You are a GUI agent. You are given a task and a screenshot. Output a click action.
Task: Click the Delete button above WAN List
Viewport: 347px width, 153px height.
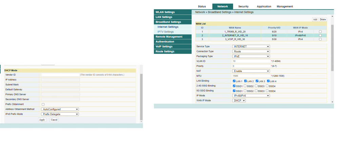(323, 20)
